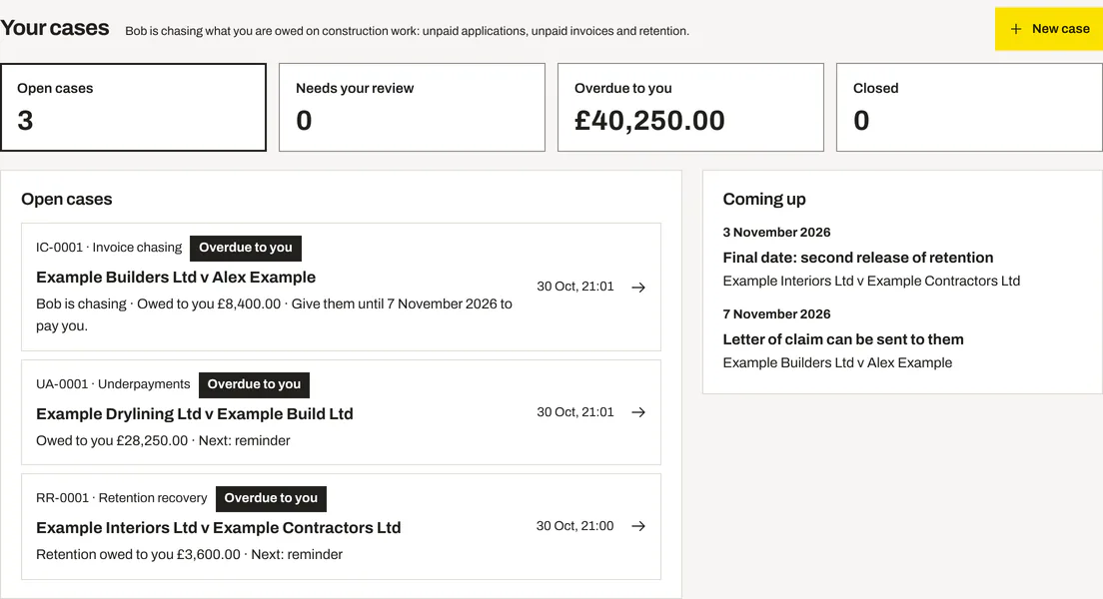
Task: Click the Open cases list heading
Action: [67, 199]
